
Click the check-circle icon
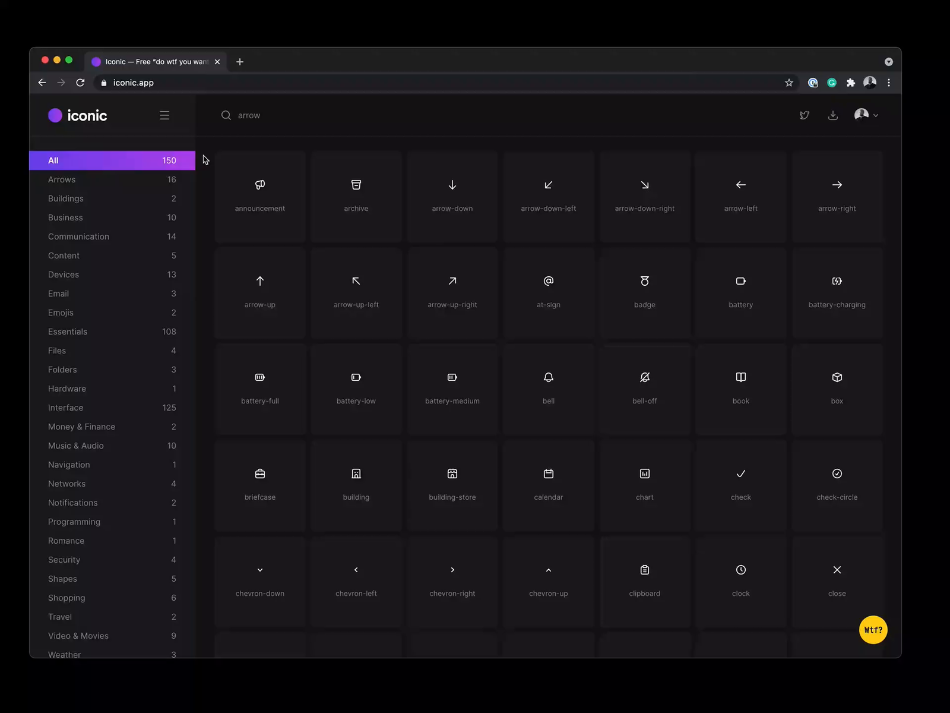(x=837, y=474)
